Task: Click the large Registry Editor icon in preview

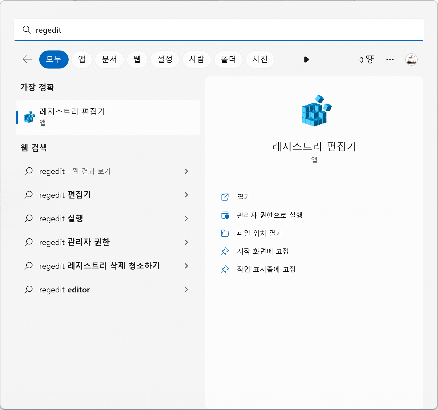Action: click(x=317, y=111)
